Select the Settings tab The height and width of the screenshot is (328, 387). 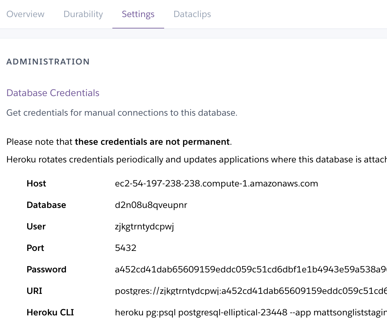coord(138,14)
